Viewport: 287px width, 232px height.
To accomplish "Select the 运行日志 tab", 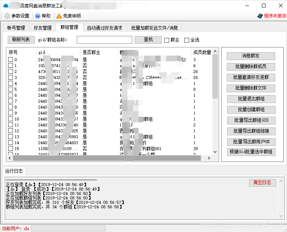I will (14, 171).
